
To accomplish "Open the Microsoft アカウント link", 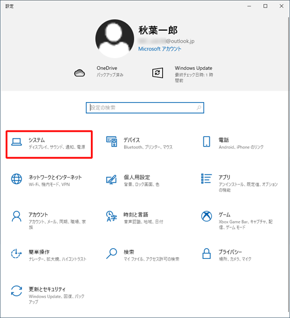I will [x=159, y=49].
